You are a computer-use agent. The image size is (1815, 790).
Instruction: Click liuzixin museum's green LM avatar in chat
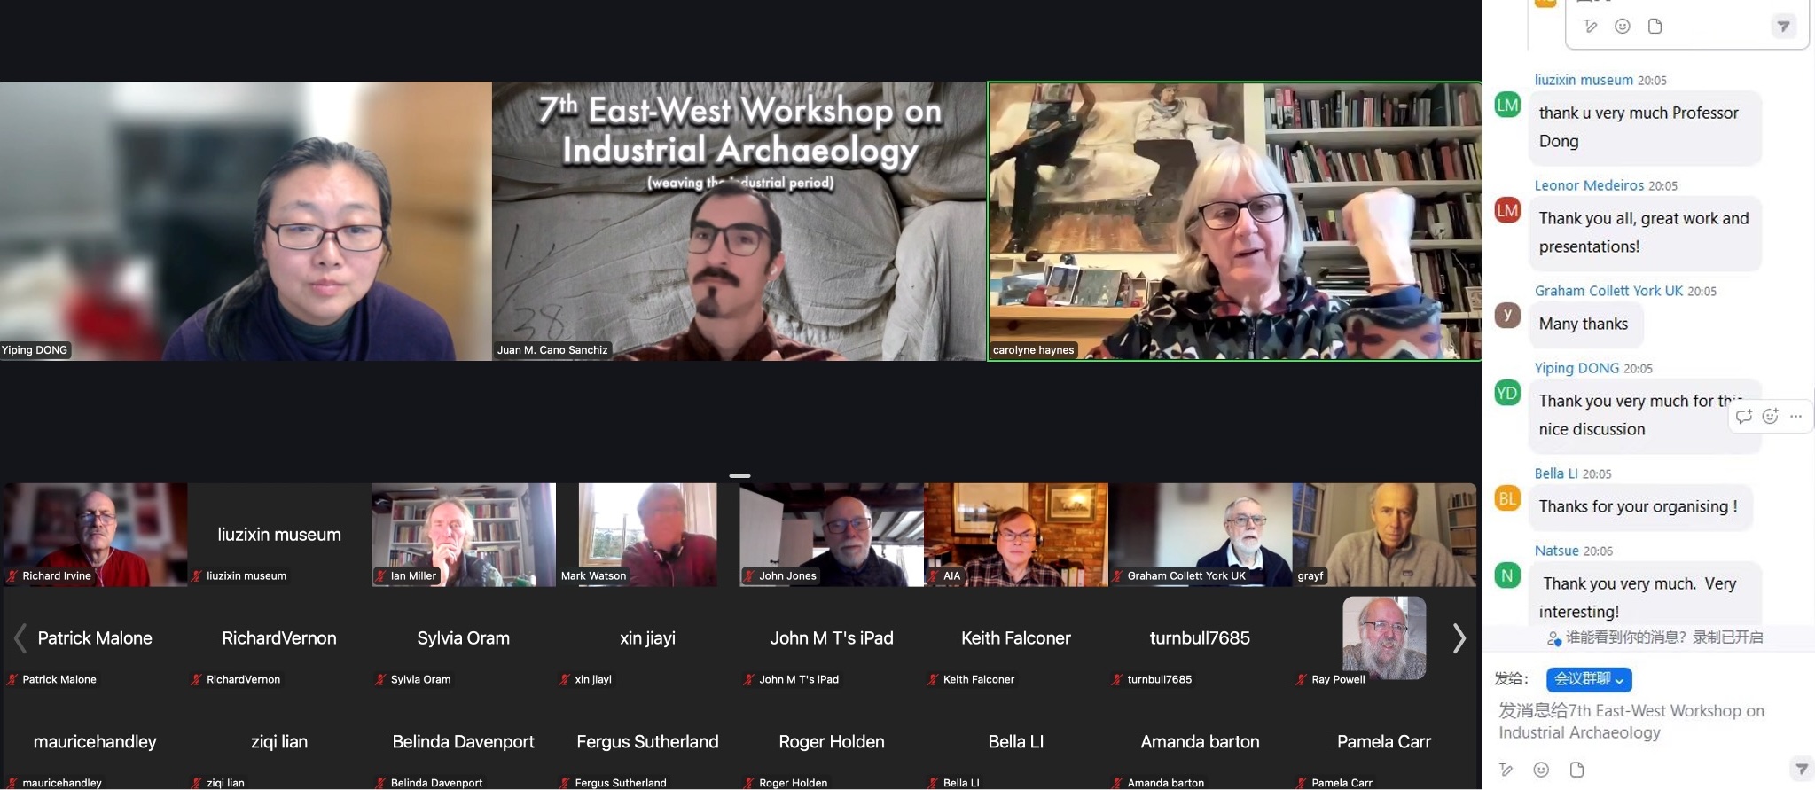pos(1507,106)
